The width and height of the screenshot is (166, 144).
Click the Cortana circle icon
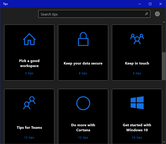click(83, 103)
